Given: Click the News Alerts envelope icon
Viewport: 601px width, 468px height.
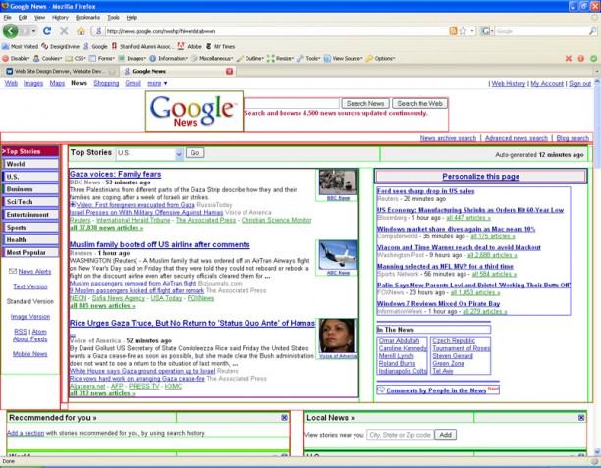Looking at the screenshot, I should [12, 271].
